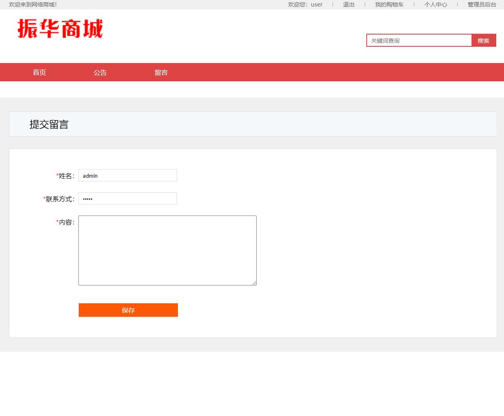Click the 退出 logout link
The width and height of the screenshot is (504, 416).
point(348,4)
